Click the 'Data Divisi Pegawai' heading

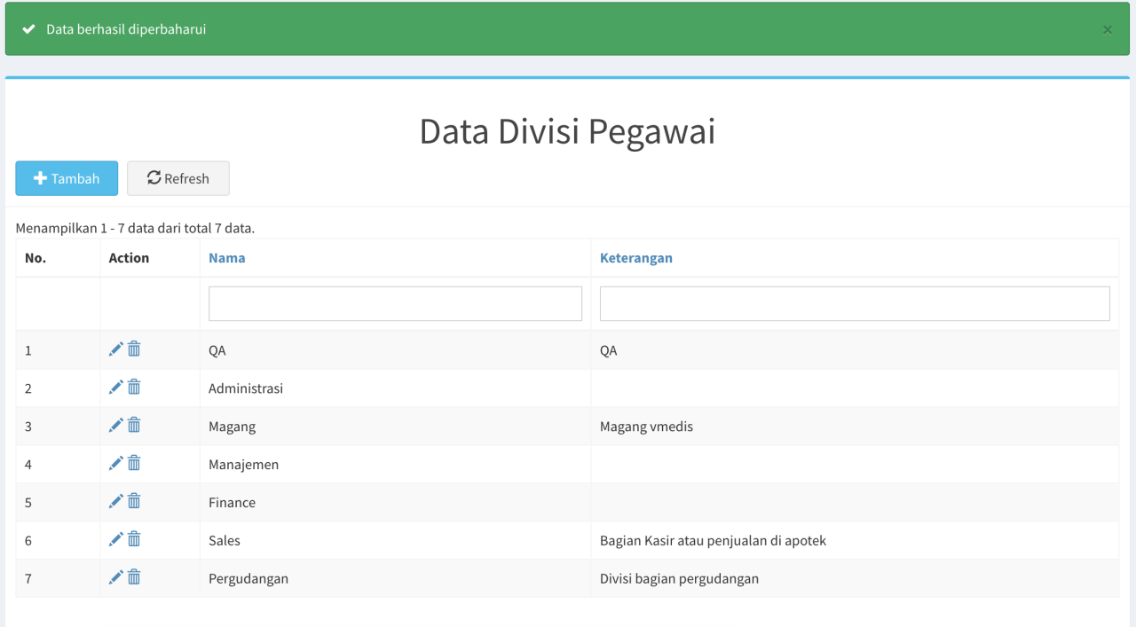pos(567,131)
